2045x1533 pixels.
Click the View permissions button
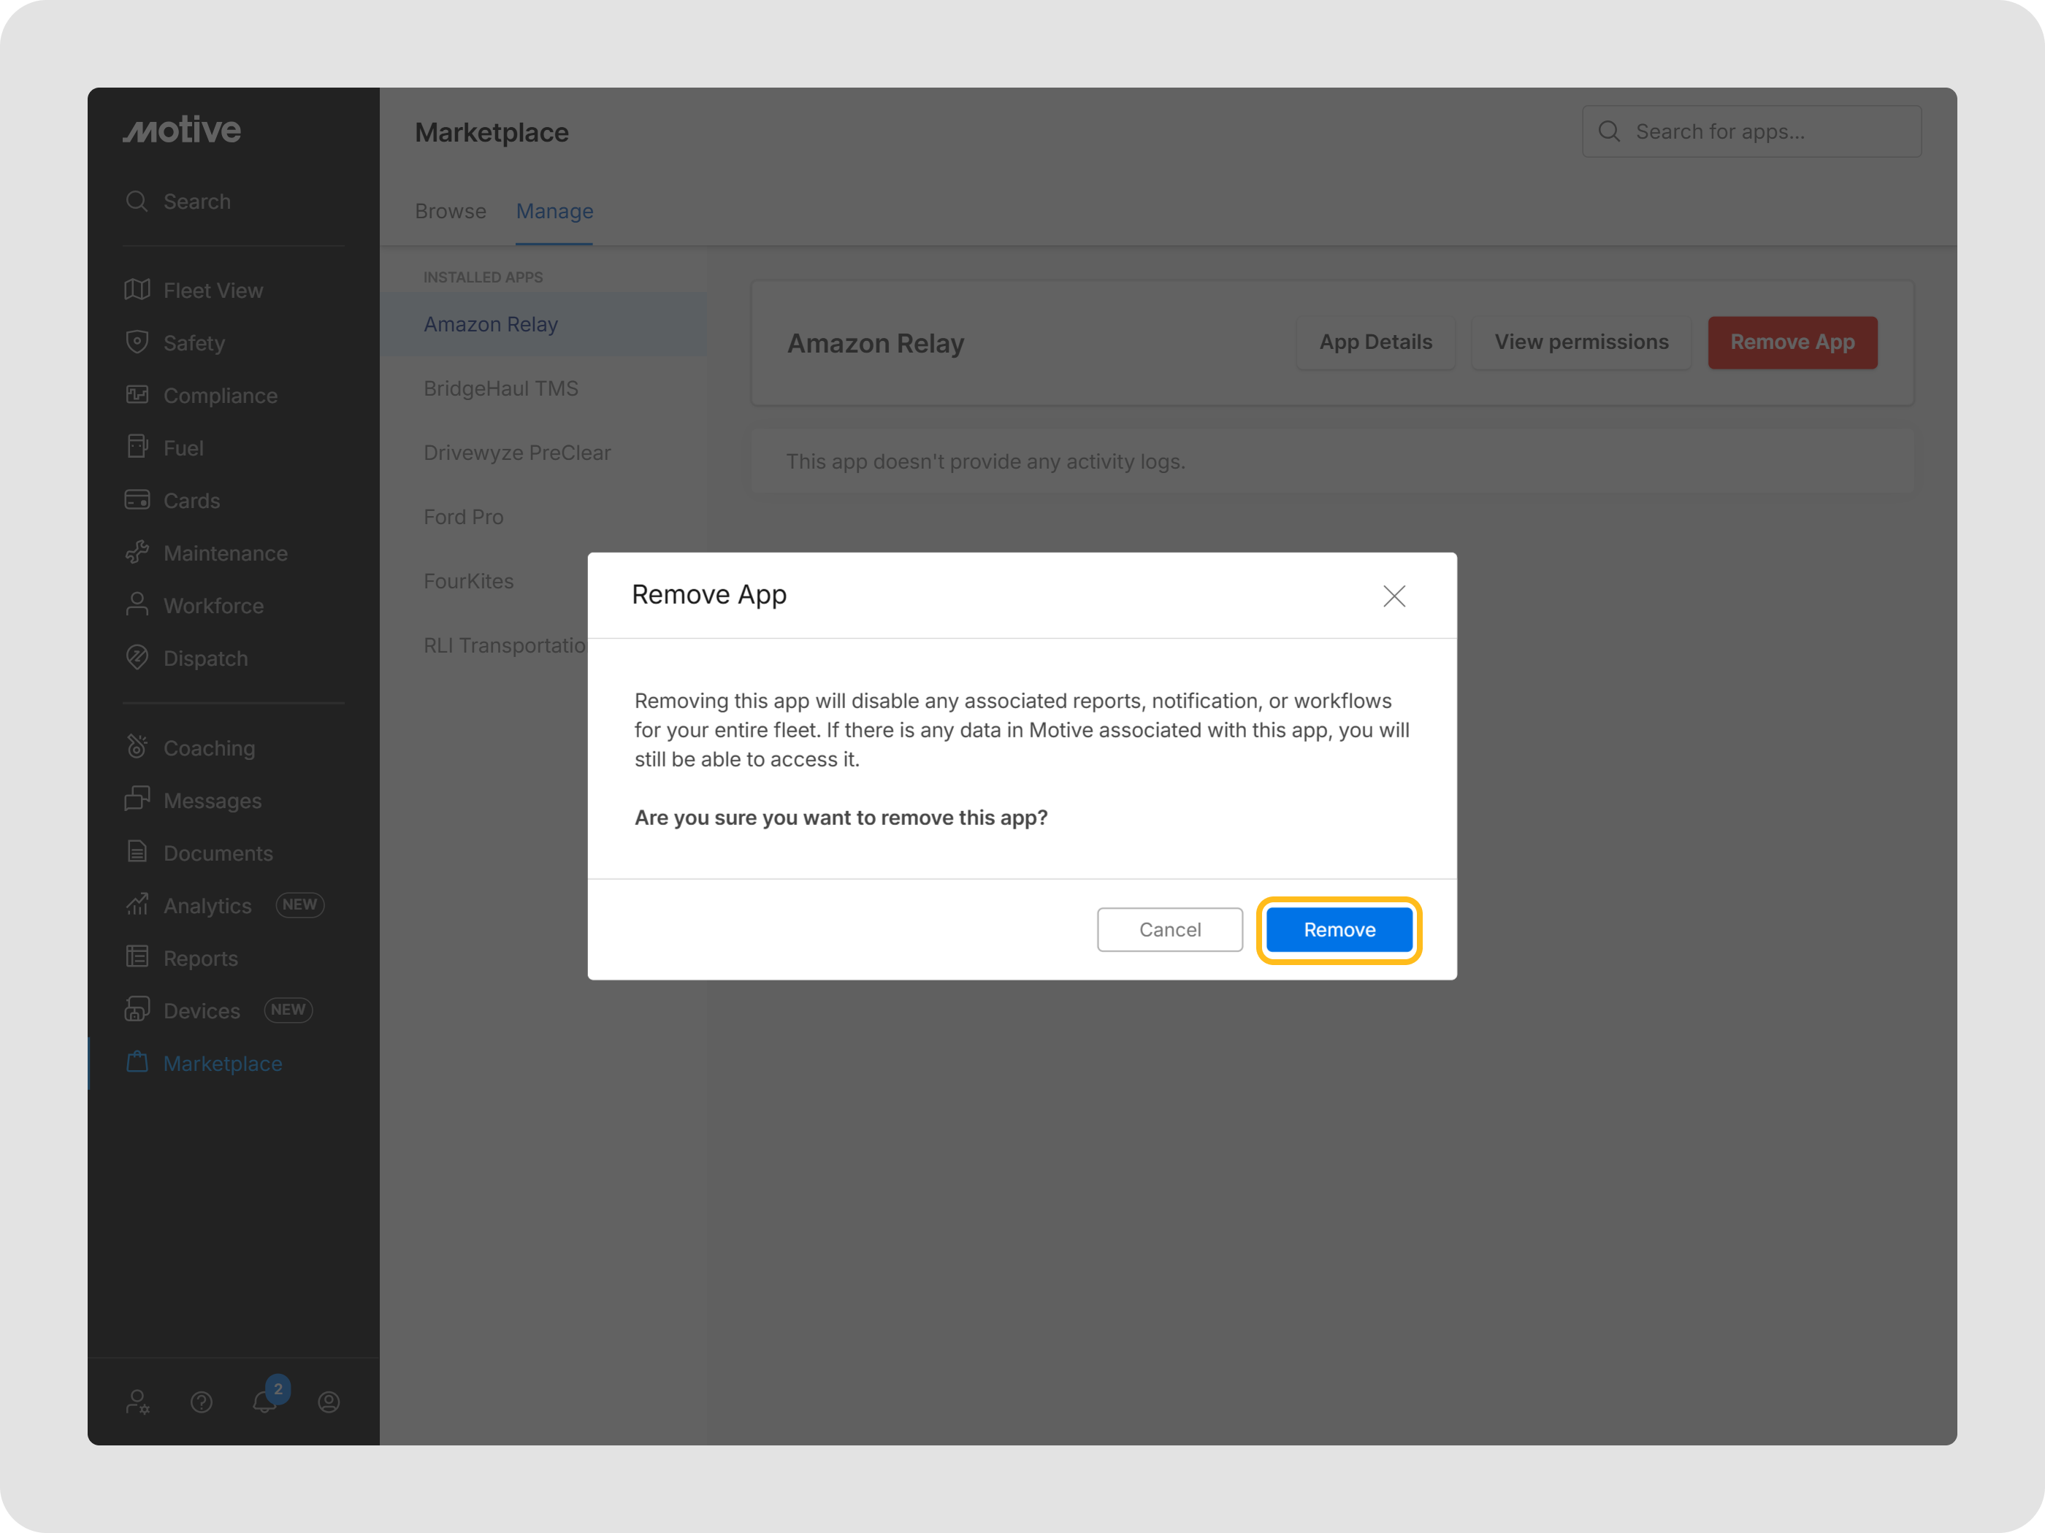[1581, 342]
